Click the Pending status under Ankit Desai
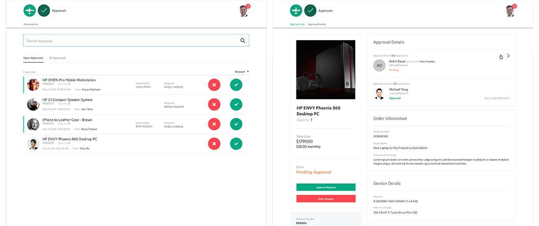 pos(394,70)
